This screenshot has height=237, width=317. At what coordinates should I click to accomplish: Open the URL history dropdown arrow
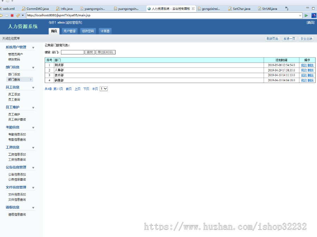tap(300, 16)
